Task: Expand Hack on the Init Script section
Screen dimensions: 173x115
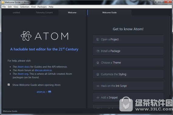Action: click(x=128, y=86)
